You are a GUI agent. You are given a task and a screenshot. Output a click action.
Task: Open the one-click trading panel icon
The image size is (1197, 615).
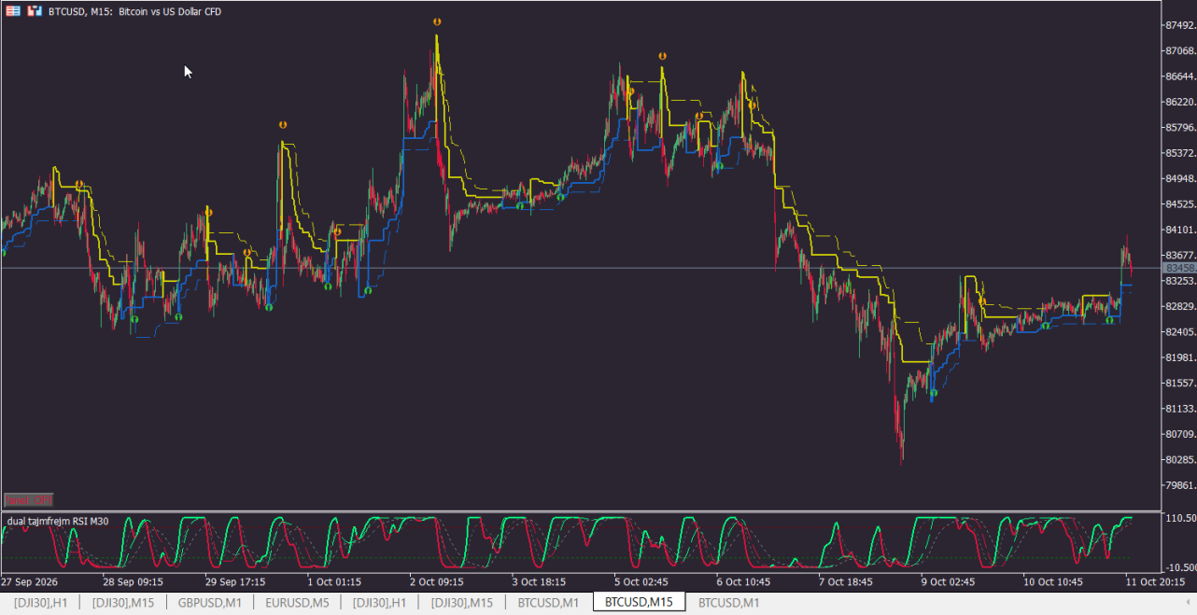(x=13, y=11)
